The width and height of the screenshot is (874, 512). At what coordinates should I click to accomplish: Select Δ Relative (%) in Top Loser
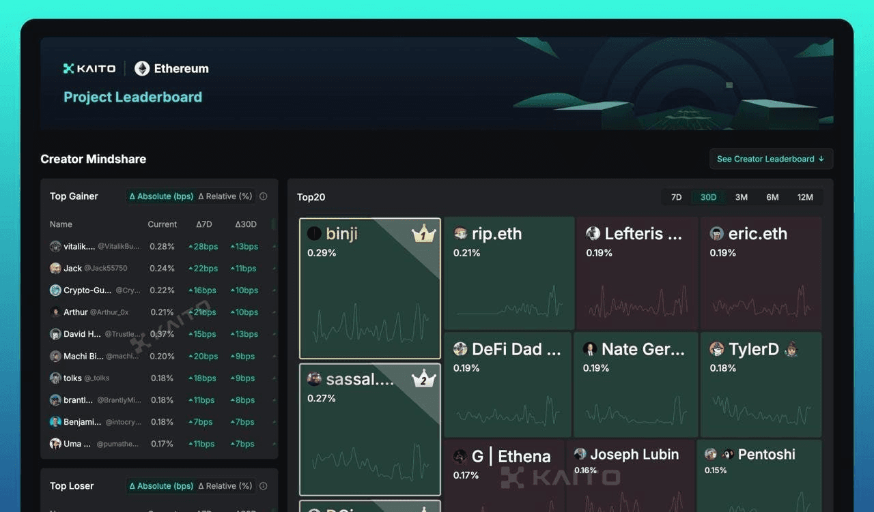click(x=225, y=486)
